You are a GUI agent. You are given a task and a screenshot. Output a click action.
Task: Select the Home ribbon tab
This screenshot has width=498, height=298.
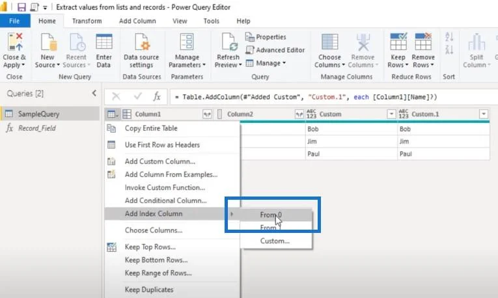pos(47,21)
